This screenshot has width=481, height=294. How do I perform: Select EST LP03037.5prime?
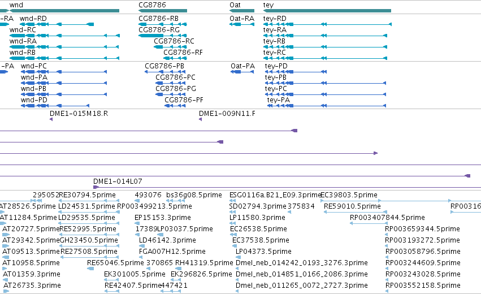[x=185, y=229]
